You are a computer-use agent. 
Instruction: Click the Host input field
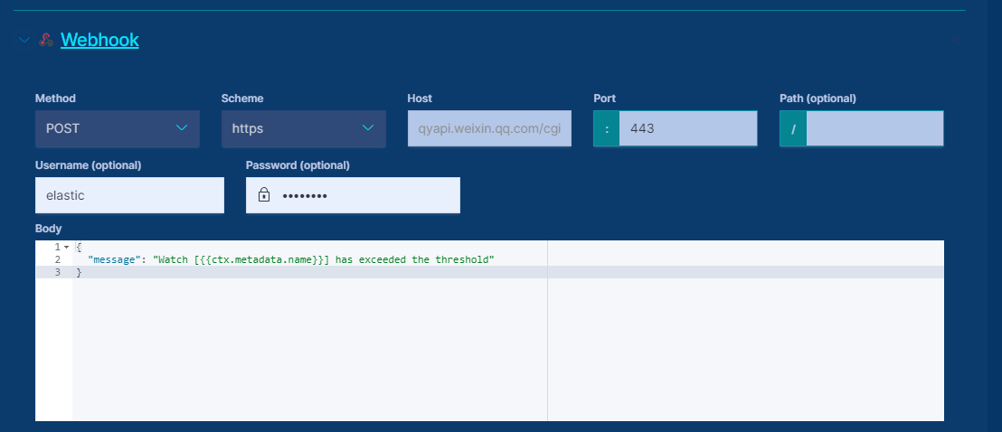(x=489, y=128)
